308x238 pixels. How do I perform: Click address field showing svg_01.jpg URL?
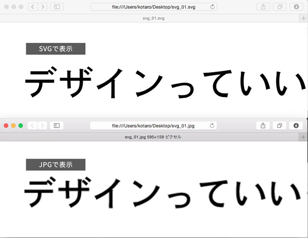(x=154, y=125)
